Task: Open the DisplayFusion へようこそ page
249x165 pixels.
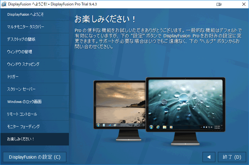Action: (x=35, y=14)
